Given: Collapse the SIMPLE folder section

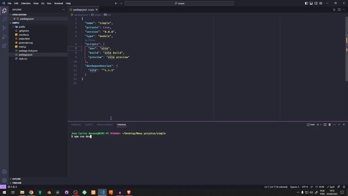Looking at the screenshot, I should point(16,23).
